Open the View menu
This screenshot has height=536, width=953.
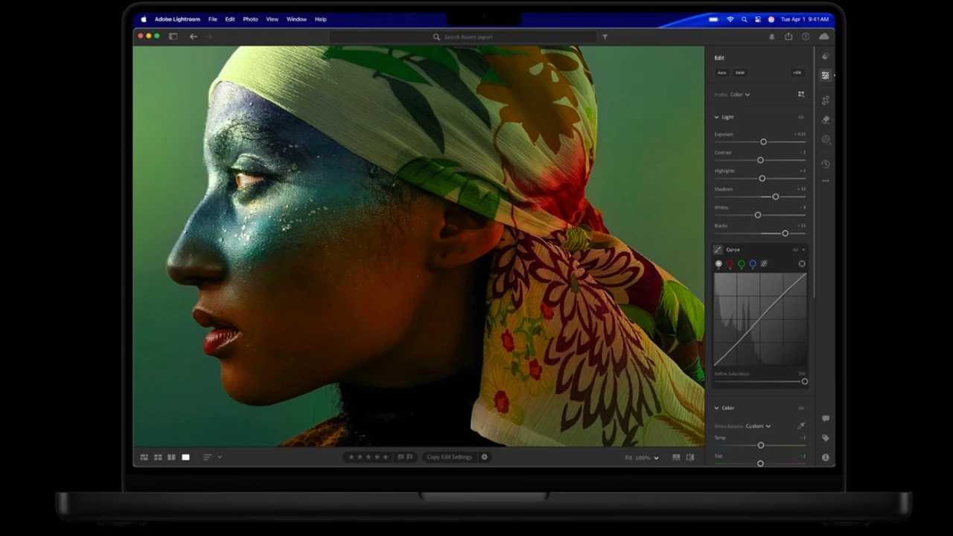272,19
